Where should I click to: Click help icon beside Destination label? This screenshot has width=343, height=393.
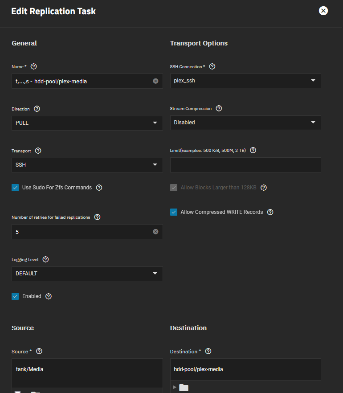pyautogui.click(x=208, y=352)
